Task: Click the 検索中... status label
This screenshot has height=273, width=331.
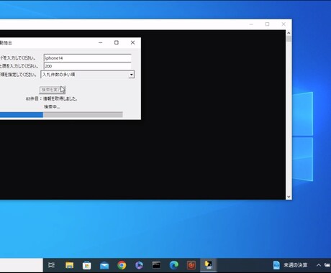Action: point(52,106)
